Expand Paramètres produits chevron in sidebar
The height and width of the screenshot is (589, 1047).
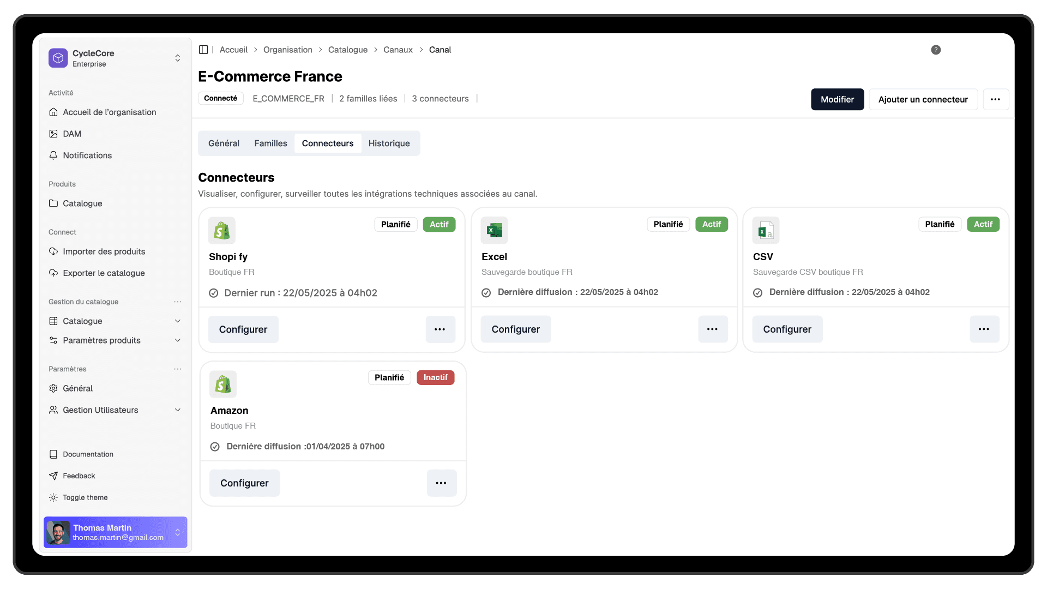click(177, 340)
